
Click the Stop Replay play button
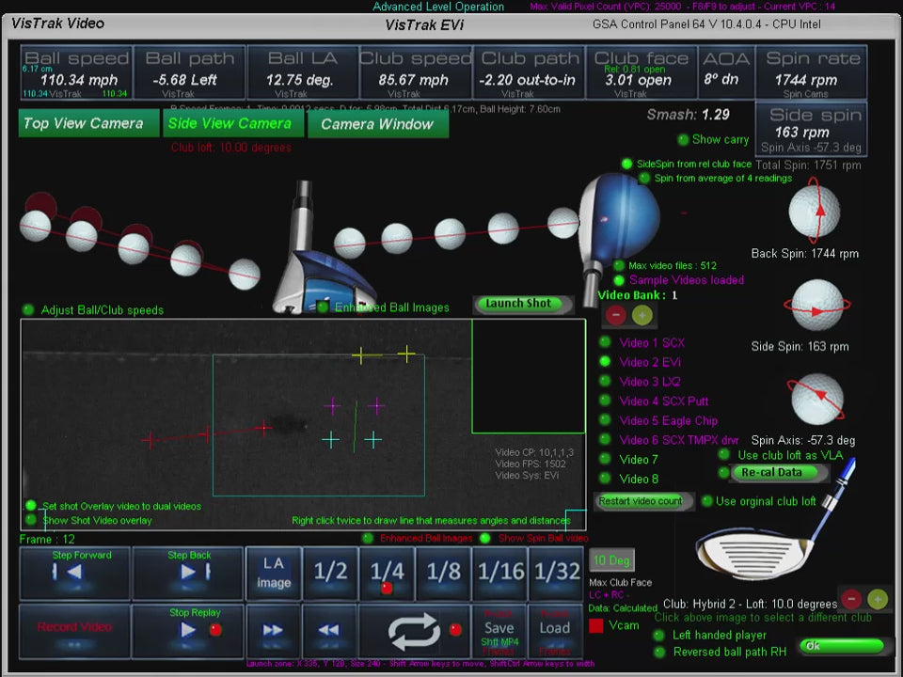click(x=188, y=630)
